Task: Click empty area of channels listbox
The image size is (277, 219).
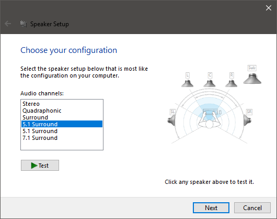Action: pyautogui.click(x=62, y=146)
